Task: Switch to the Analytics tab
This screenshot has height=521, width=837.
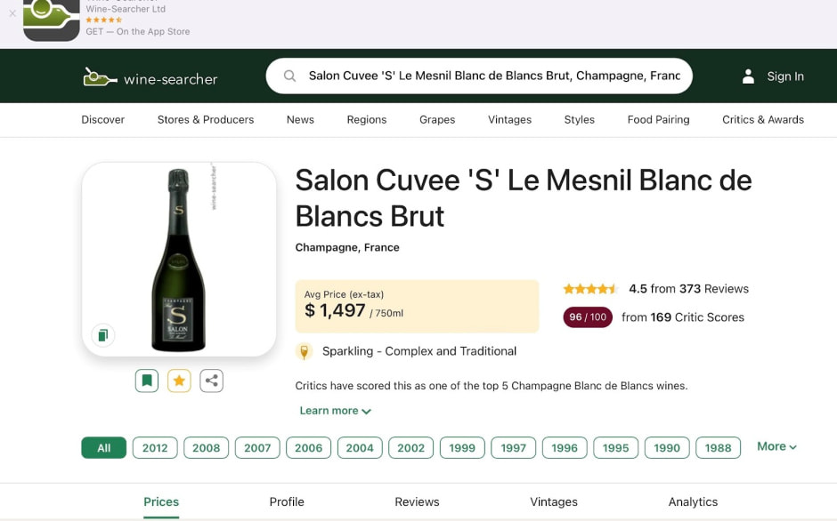Action: tap(693, 501)
